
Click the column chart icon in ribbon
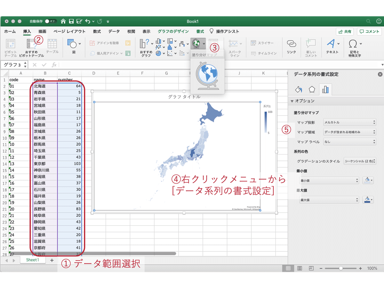(x=158, y=41)
